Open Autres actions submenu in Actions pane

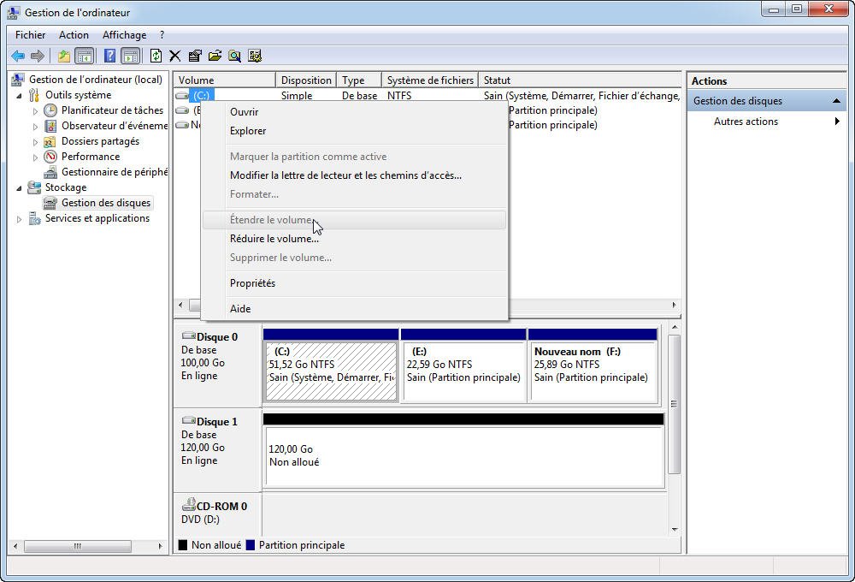pyautogui.click(x=765, y=122)
